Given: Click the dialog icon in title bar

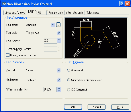Looking at the screenshot, I should (4, 4).
